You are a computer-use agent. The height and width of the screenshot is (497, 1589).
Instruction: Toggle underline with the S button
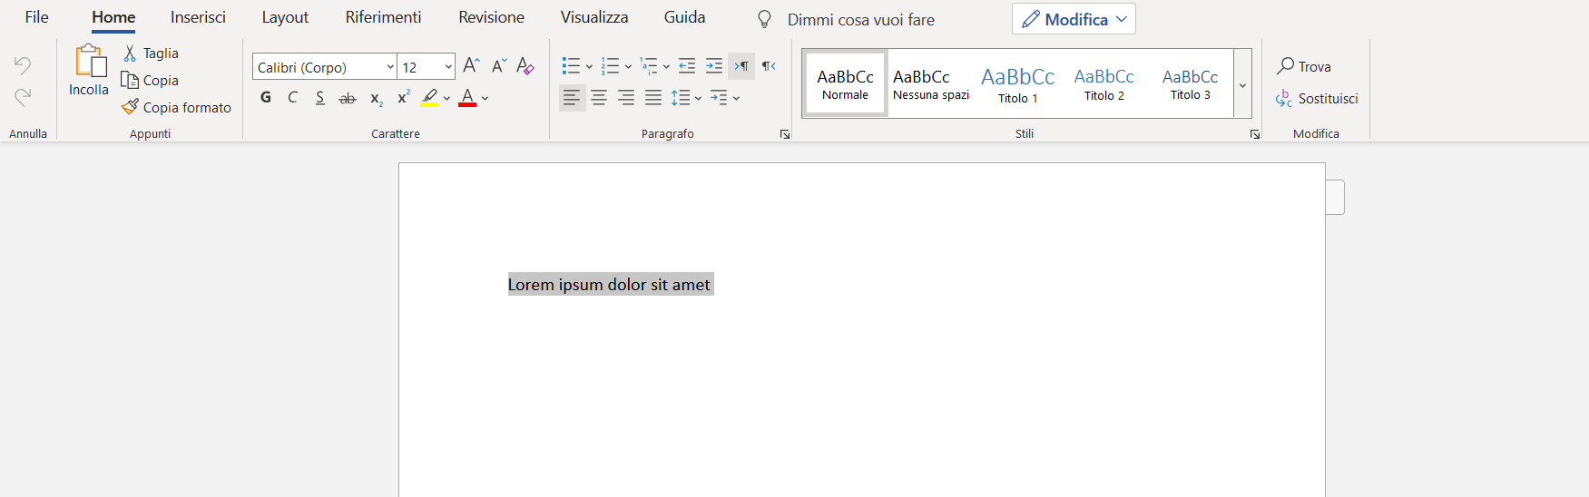tap(320, 97)
